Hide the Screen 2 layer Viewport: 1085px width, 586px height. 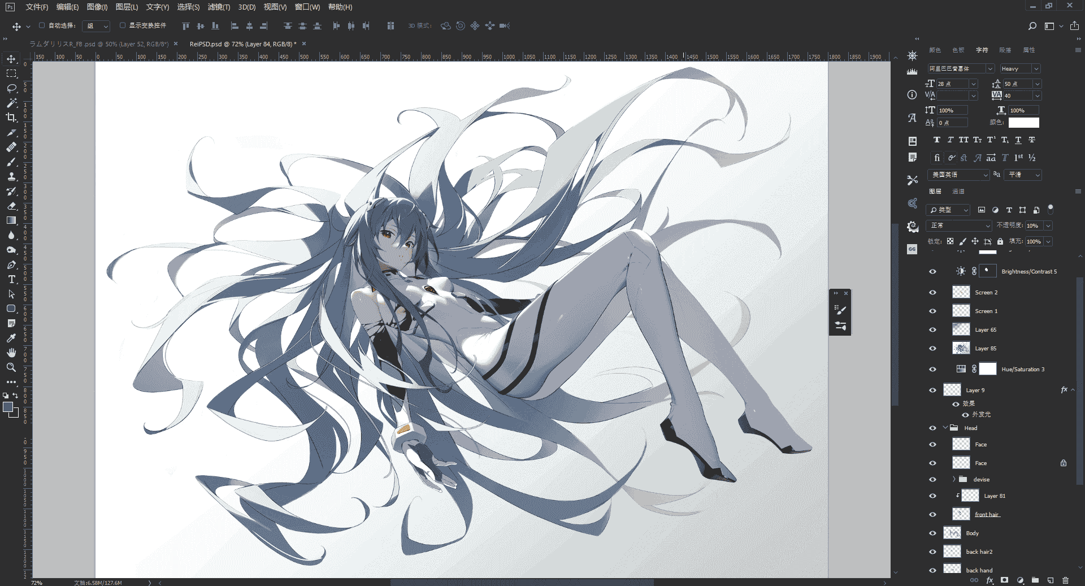tap(932, 293)
